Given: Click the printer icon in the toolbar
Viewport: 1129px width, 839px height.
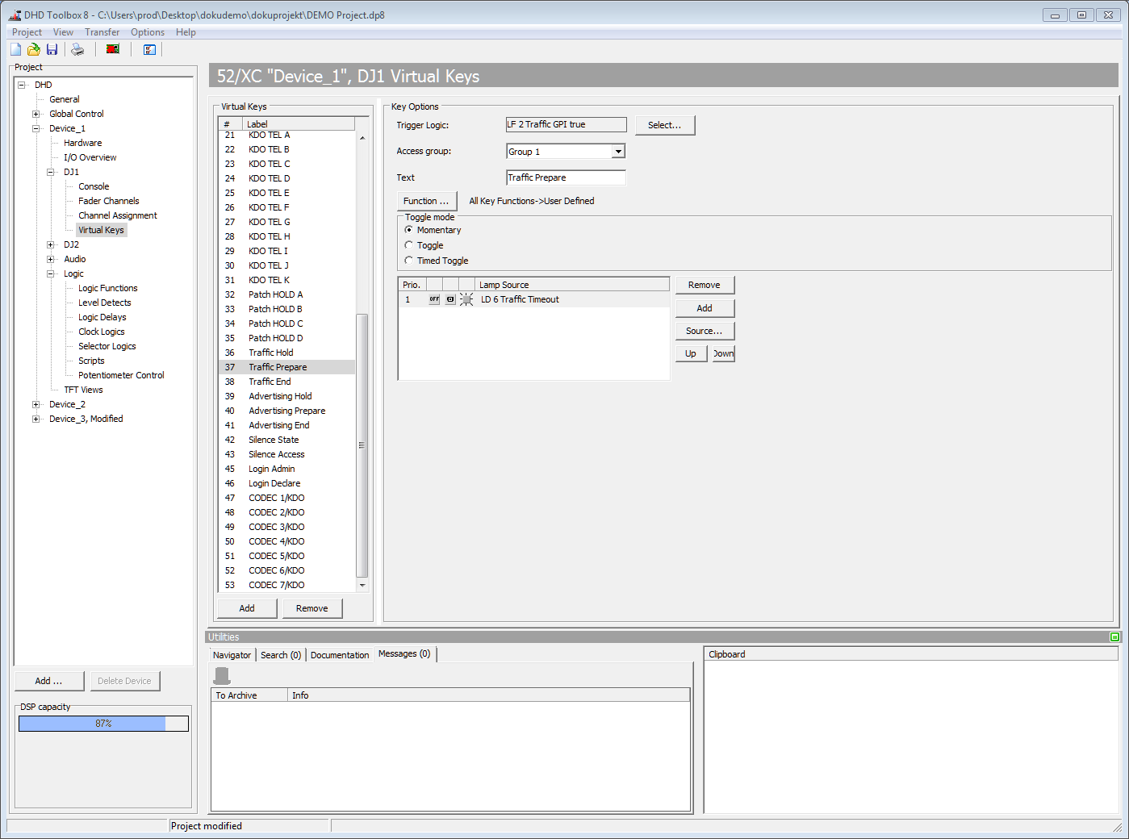Looking at the screenshot, I should point(77,49).
